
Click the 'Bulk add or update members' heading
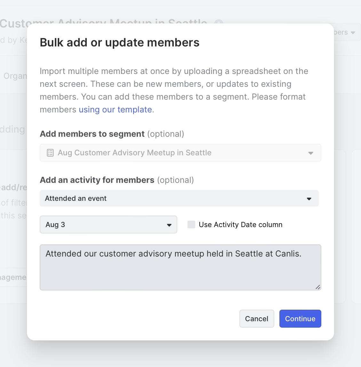(x=119, y=43)
